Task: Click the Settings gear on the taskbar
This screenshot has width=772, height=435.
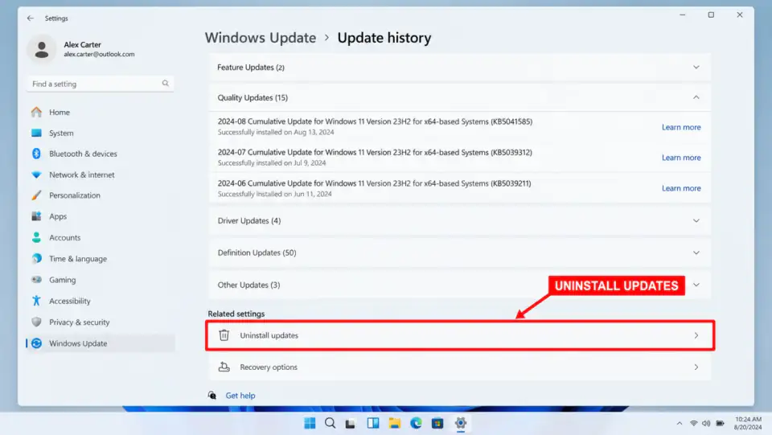Action: tap(461, 423)
